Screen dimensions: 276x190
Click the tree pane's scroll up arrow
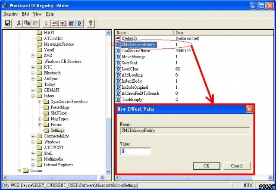click(x=108, y=33)
